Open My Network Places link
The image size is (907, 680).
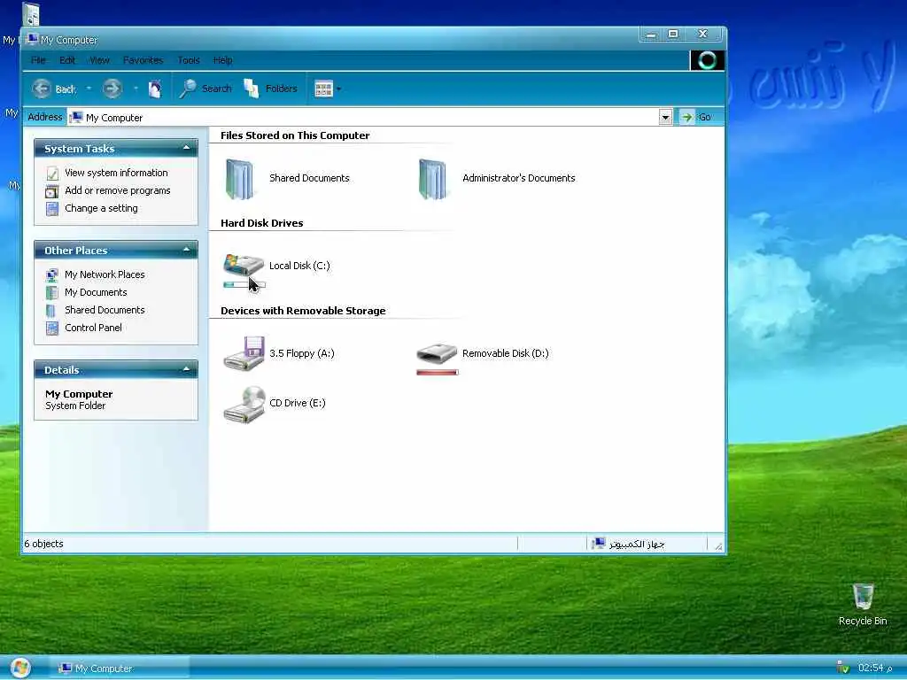click(105, 274)
